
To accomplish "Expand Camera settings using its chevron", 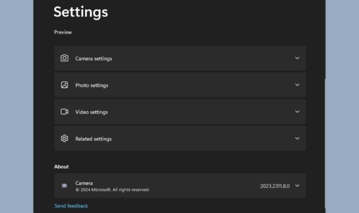I will [x=297, y=58].
